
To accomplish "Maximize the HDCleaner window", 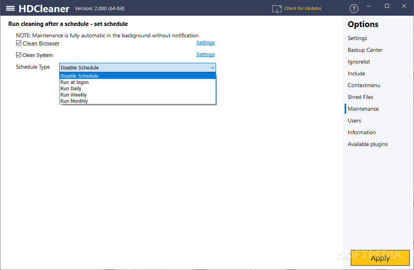I will pyautogui.click(x=387, y=6).
